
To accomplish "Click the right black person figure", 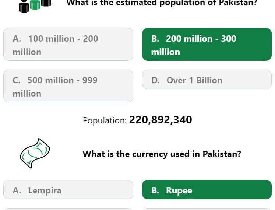I will (46, 3).
